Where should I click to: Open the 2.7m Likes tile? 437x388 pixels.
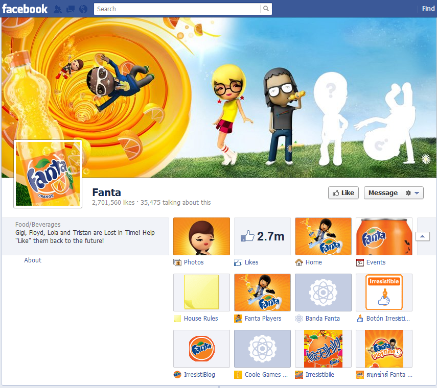click(x=262, y=236)
